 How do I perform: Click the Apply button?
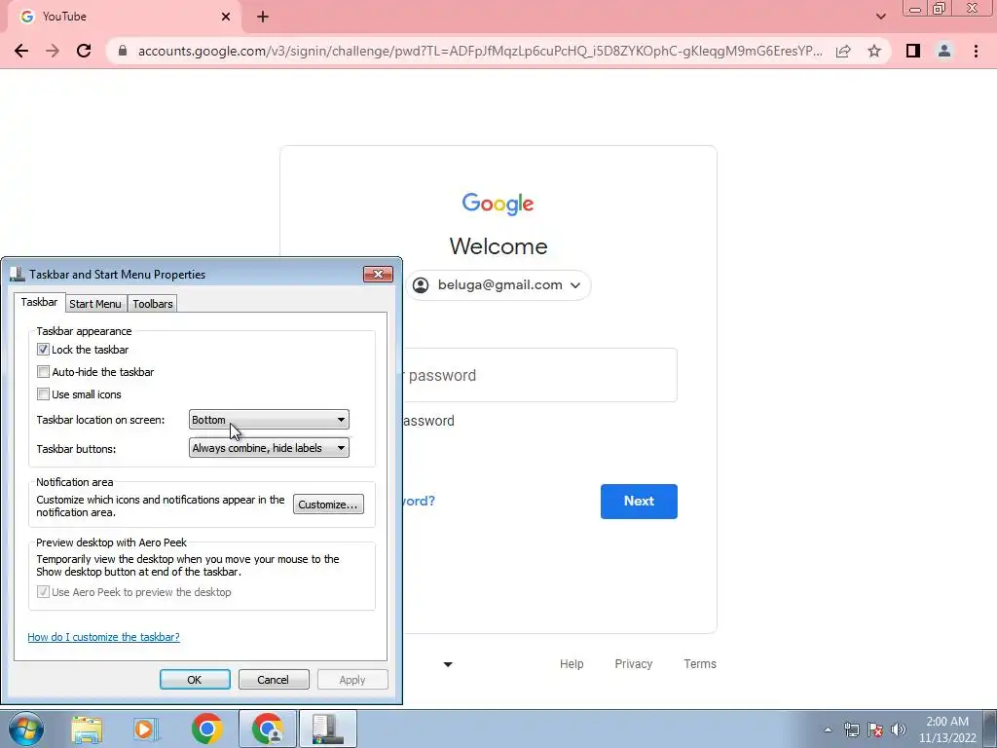[x=352, y=679]
